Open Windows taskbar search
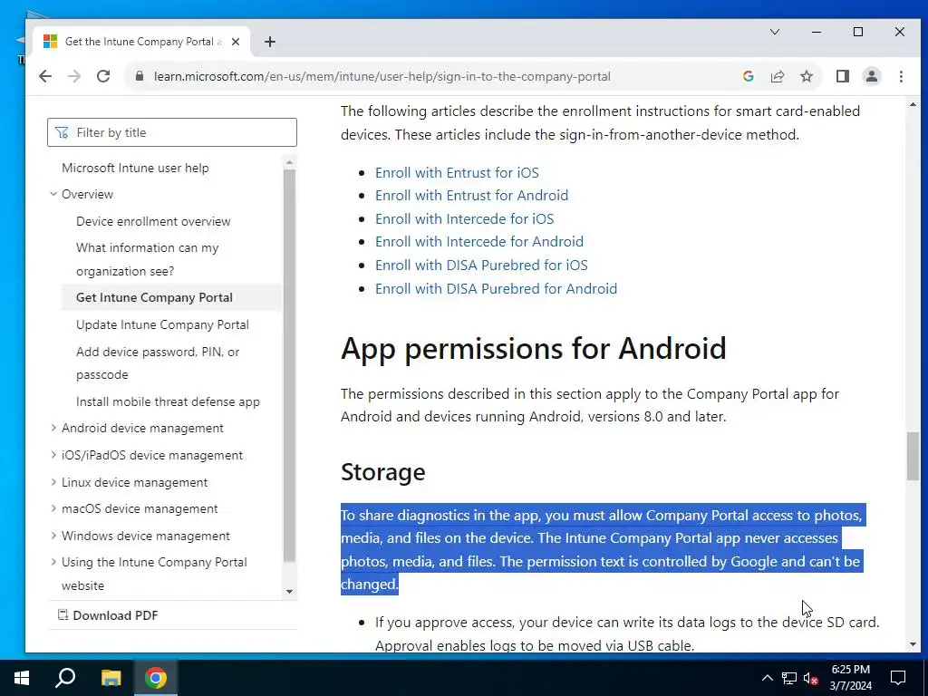928x696 pixels. (65, 678)
